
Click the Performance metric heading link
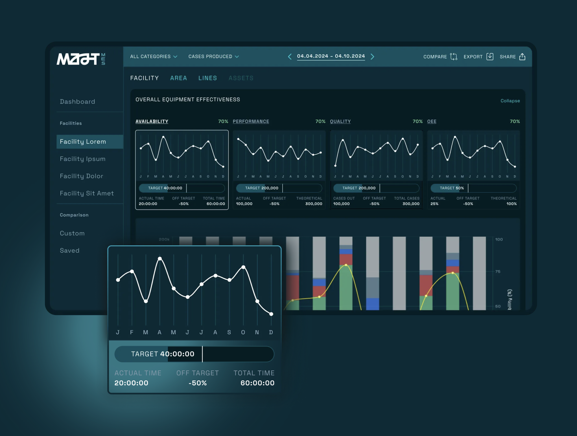[x=251, y=122]
